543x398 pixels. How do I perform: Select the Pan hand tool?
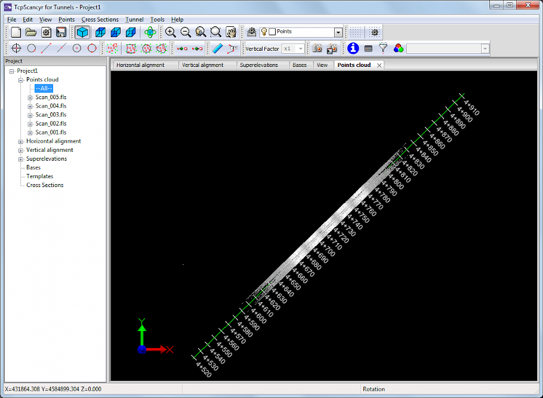(231, 32)
